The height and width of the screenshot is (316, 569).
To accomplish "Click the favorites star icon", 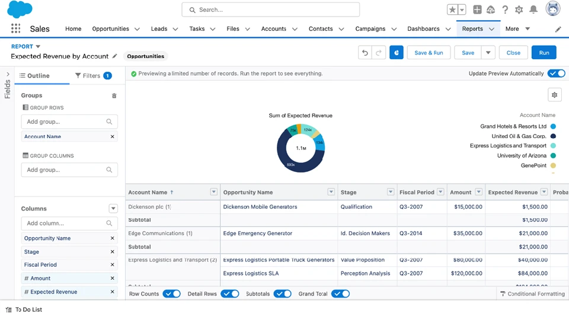I will (x=452, y=10).
